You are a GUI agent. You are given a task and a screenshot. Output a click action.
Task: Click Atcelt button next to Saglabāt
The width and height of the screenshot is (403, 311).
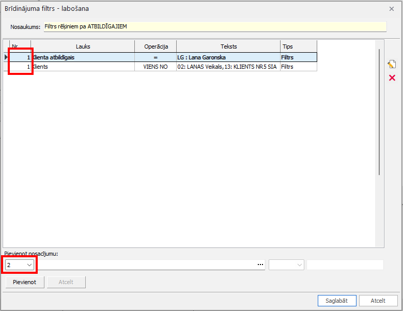(378, 301)
